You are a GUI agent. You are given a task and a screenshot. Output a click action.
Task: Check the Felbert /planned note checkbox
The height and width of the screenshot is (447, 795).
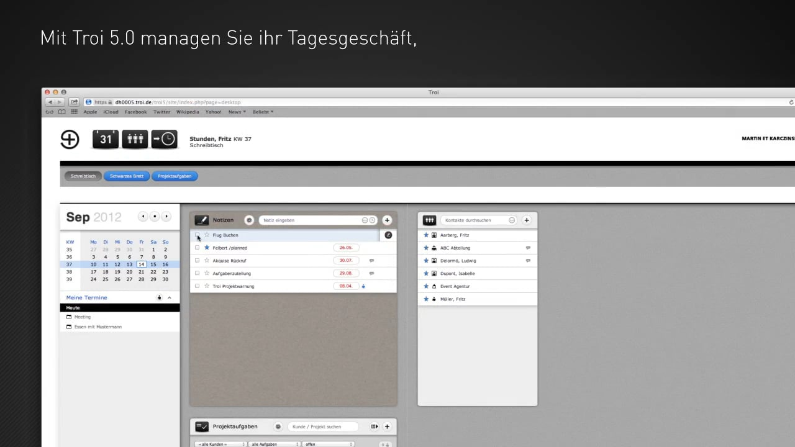coord(198,248)
